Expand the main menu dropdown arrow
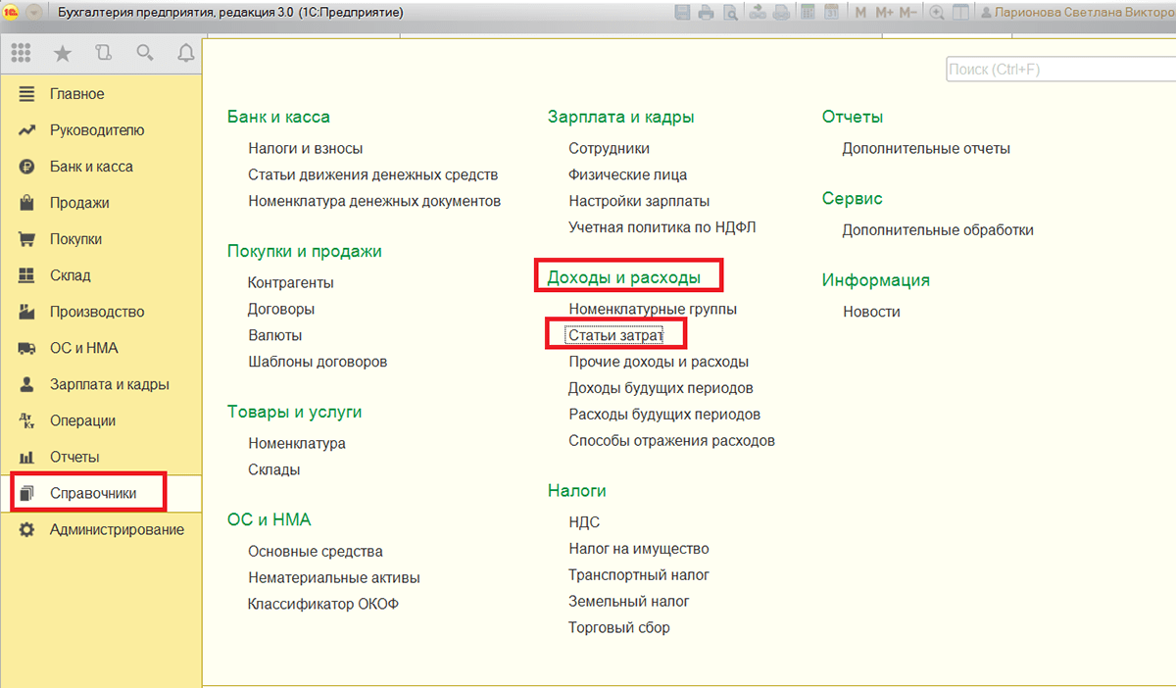1176x688 pixels. click(34, 13)
